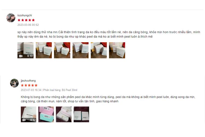This screenshot has width=205, height=137.
Task: Click the 2023-03-06 00:52 timestamp
Action: [28, 25]
